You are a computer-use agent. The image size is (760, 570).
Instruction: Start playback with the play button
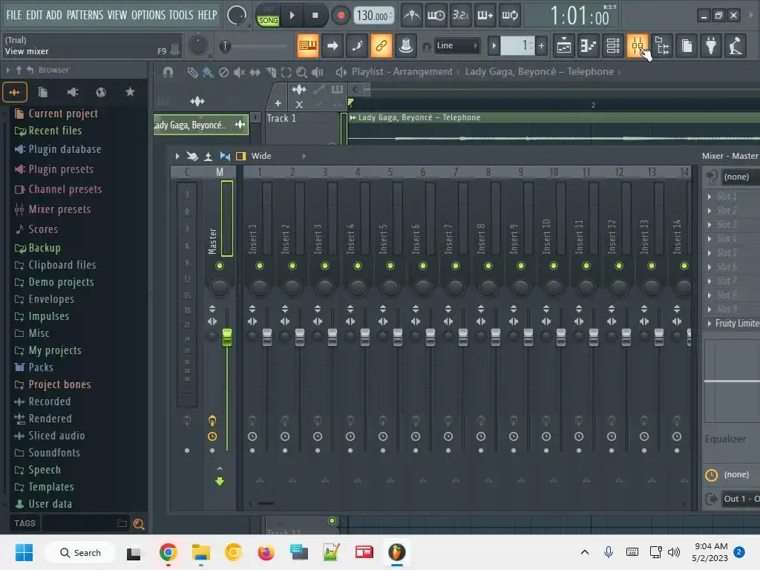292,16
